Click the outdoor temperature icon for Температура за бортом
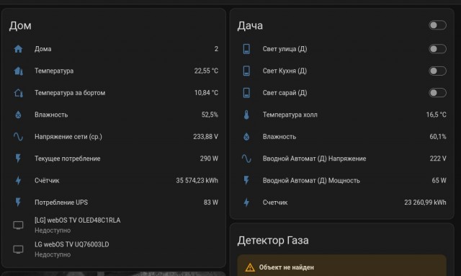The width and height of the screenshot is (461, 276). click(18, 93)
